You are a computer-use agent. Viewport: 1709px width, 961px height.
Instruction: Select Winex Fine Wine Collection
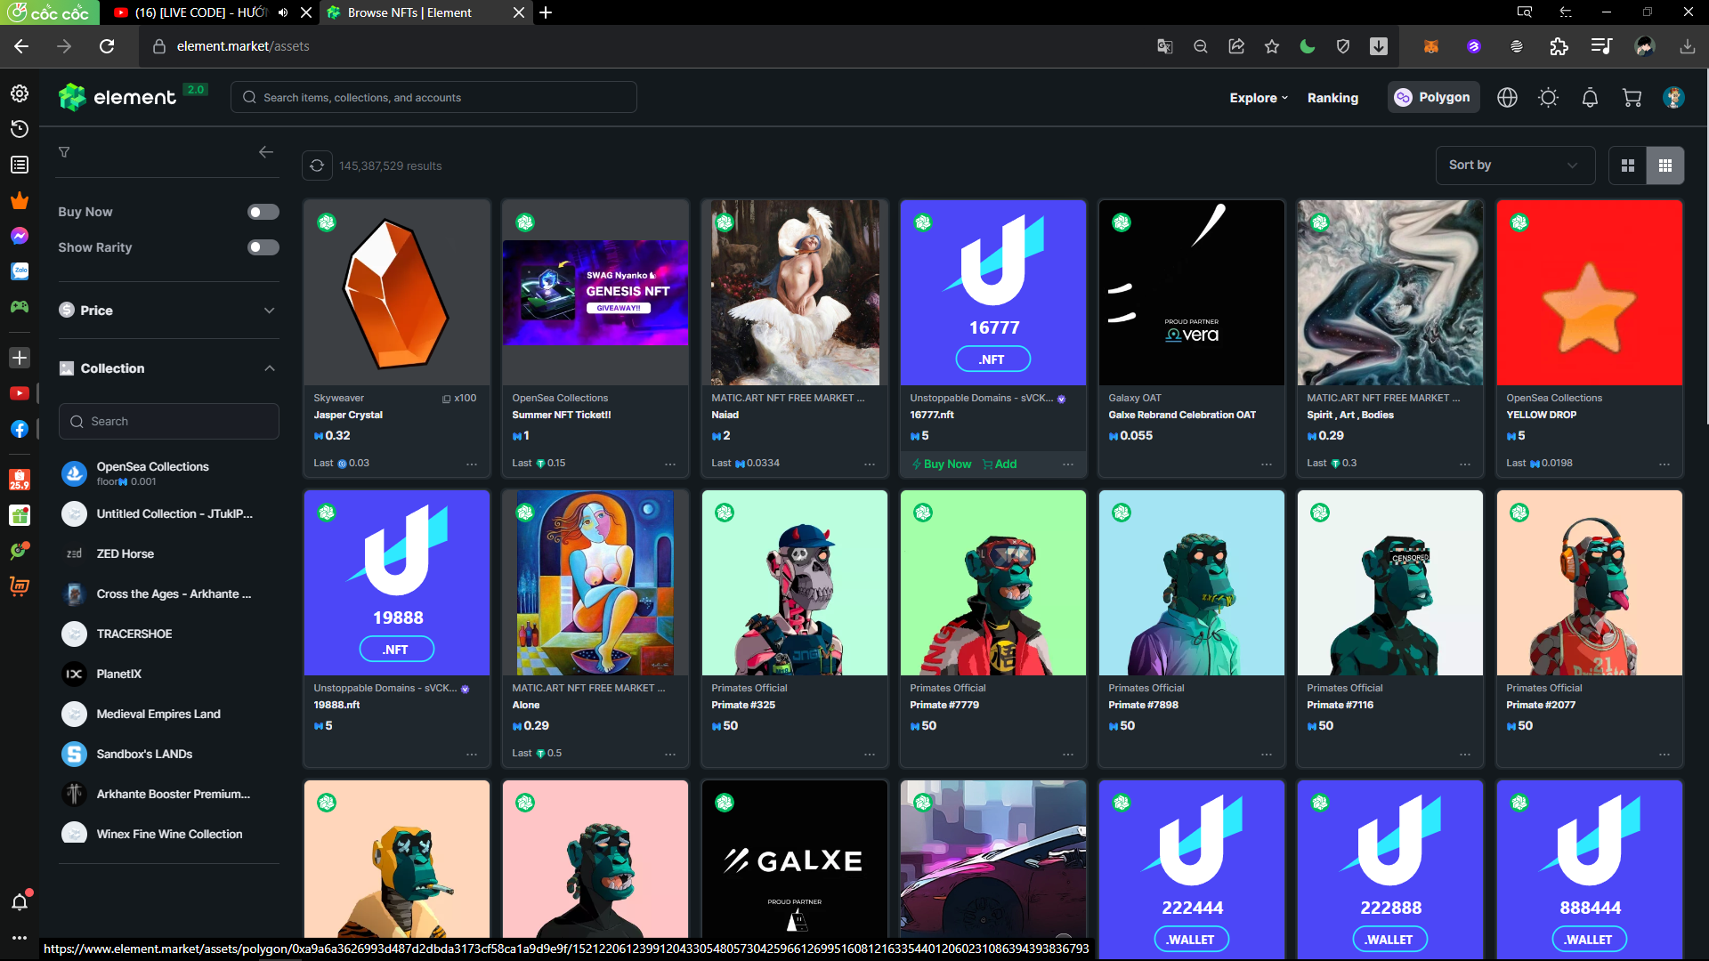[169, 834]
